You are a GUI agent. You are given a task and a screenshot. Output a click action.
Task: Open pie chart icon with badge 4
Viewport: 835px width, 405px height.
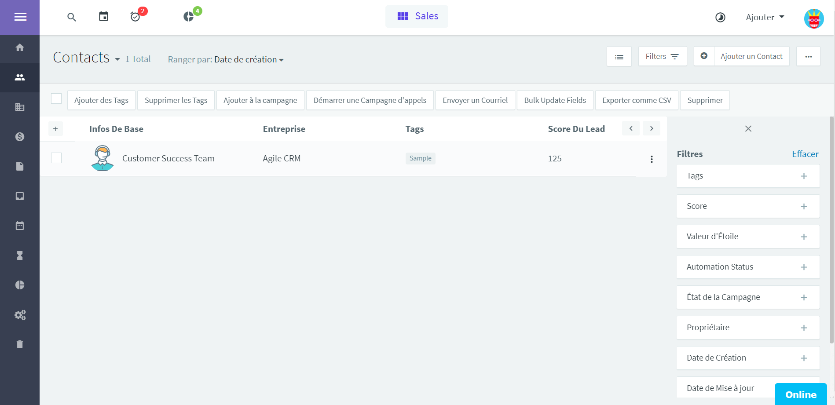point(188,17)
